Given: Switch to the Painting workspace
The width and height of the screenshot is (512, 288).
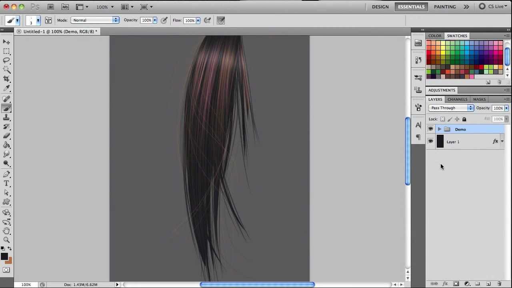Looking at the screenshot, I should click(445, 7).
